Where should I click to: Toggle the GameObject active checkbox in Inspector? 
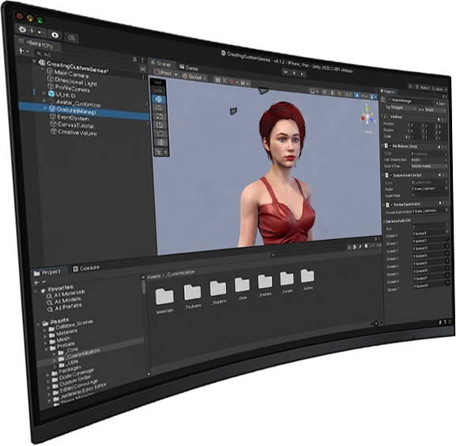pos(390,100)
